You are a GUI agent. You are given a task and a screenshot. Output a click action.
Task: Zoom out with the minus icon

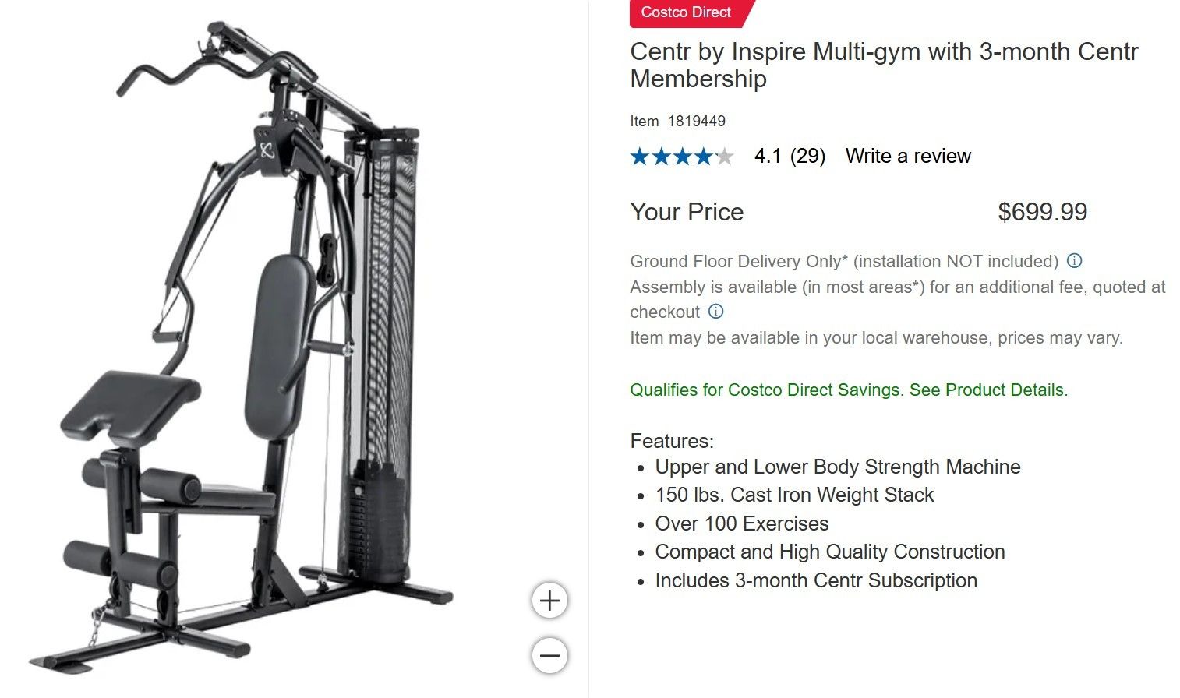(x=549, y=655)
